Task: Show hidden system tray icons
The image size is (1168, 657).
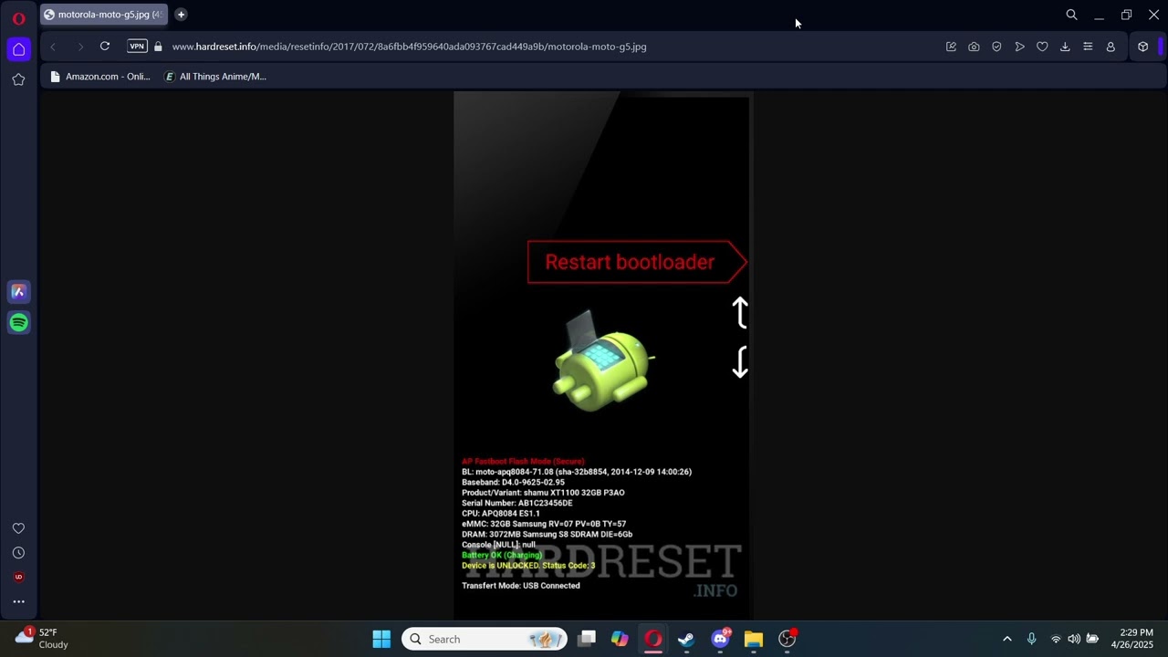Action: (x=1007, y=639)
